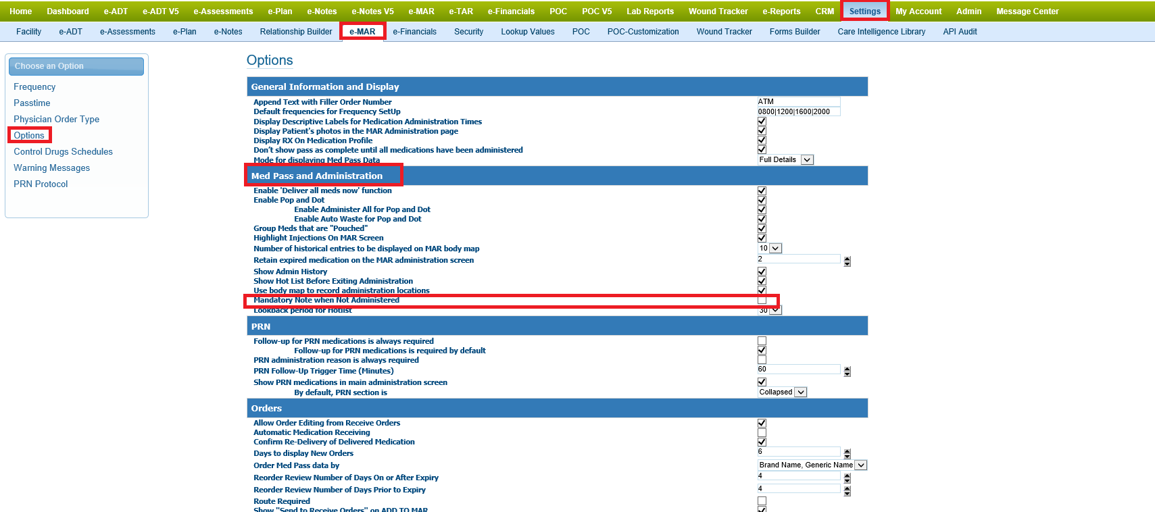Check Automatic Medication Receiving box
The height and width of the screenshot is (512, 1155).
762,433
